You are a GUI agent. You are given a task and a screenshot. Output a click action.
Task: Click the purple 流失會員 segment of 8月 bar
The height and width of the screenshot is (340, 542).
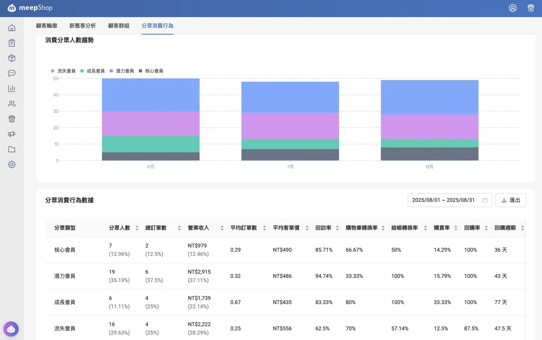pos(429,127)
